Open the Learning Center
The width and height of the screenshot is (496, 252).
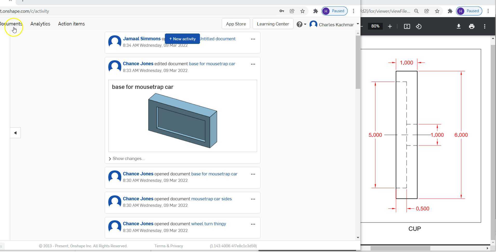point(273,24)
